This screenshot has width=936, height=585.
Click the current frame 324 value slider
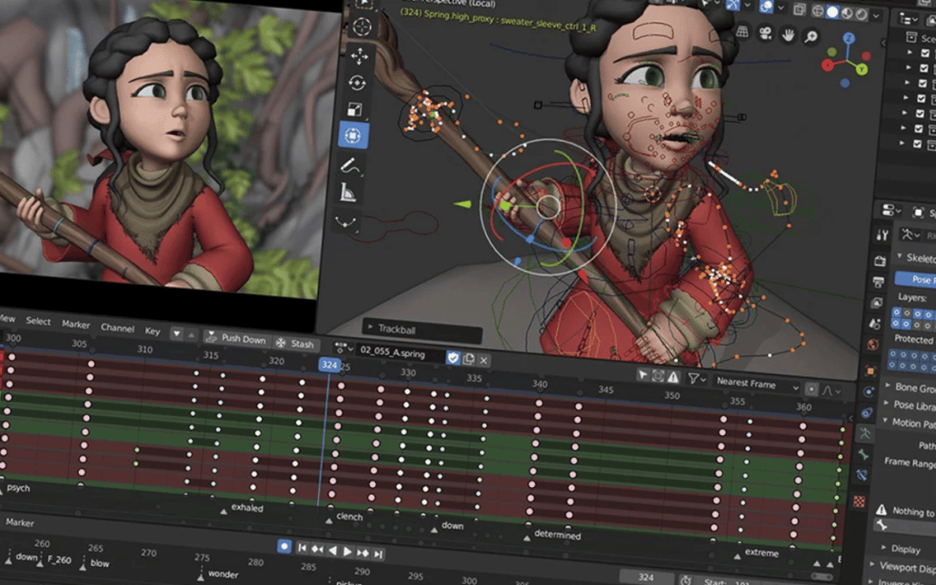click(645, 576)
